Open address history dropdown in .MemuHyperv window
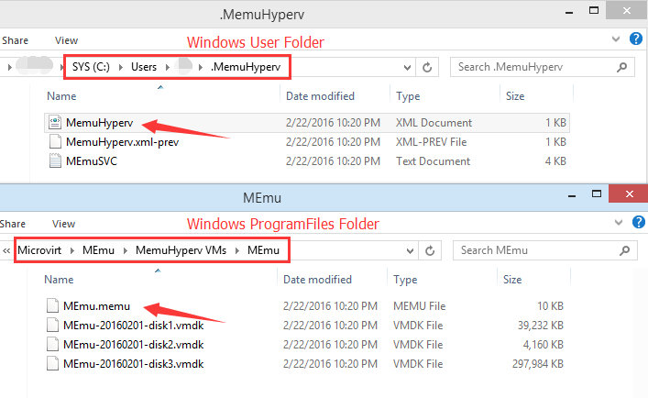The image size is (648, 398). (x=408, y=68)
